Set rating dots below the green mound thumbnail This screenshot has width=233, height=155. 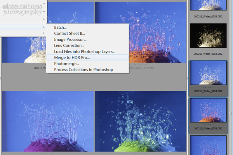[141, 153]
